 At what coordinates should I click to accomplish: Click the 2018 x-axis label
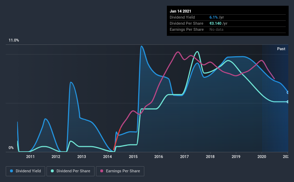pos(210,157)
